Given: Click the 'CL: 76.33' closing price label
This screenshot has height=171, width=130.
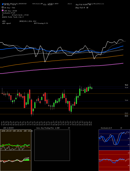Looking at the screenshot, I should coord(48,5).
